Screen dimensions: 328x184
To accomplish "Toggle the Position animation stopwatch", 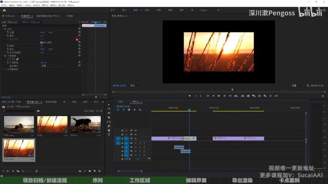I will [8, 32].
